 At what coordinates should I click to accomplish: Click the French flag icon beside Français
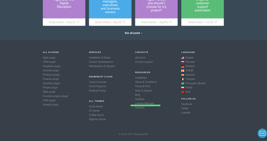point(183,79)
